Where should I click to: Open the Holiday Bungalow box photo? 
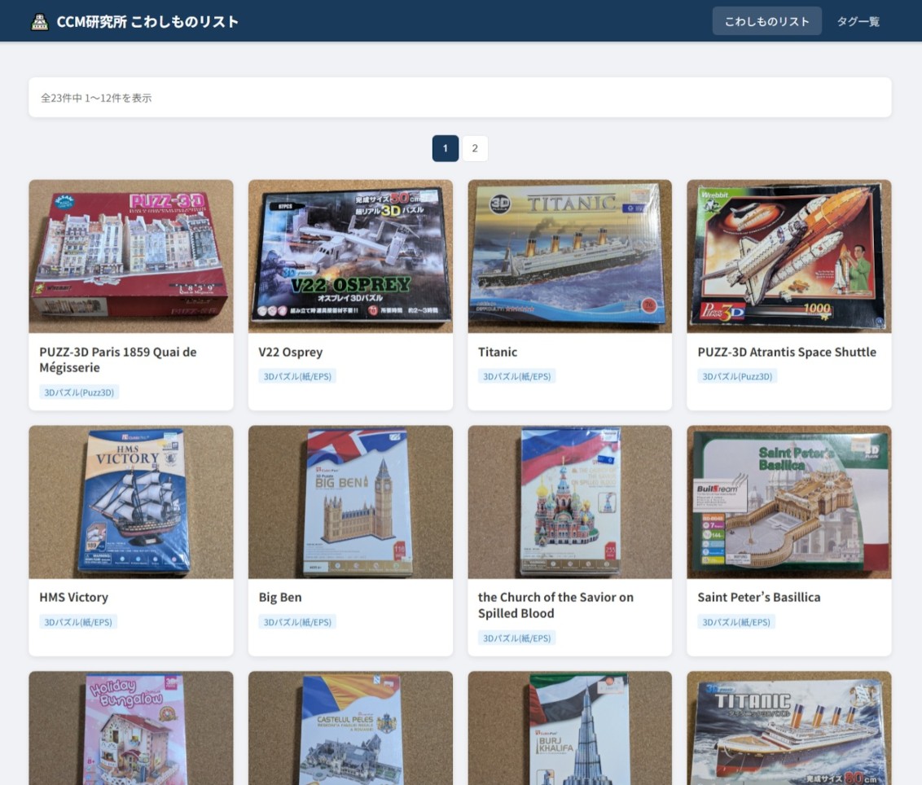[131, 728]
